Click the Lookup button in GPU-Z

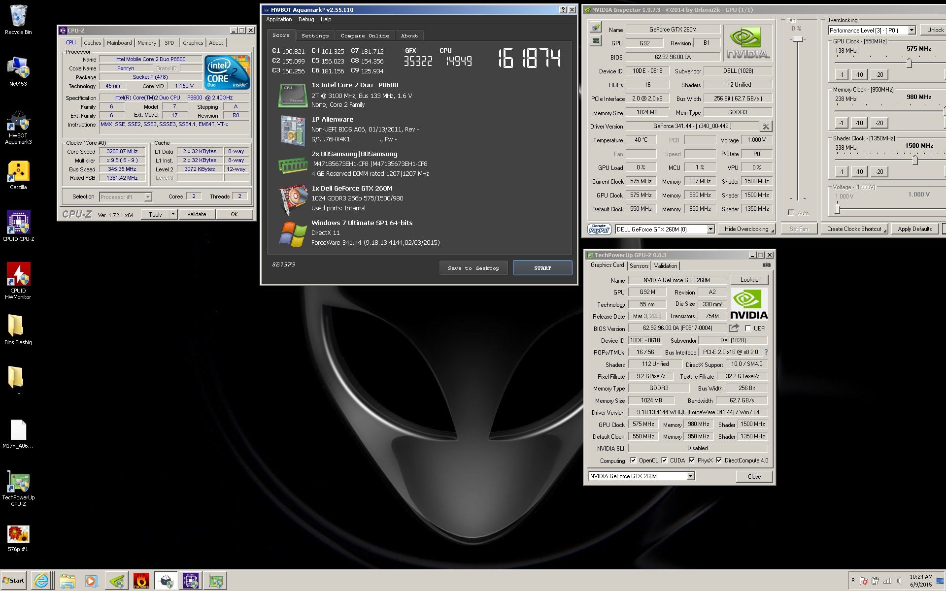pos(749,280)
